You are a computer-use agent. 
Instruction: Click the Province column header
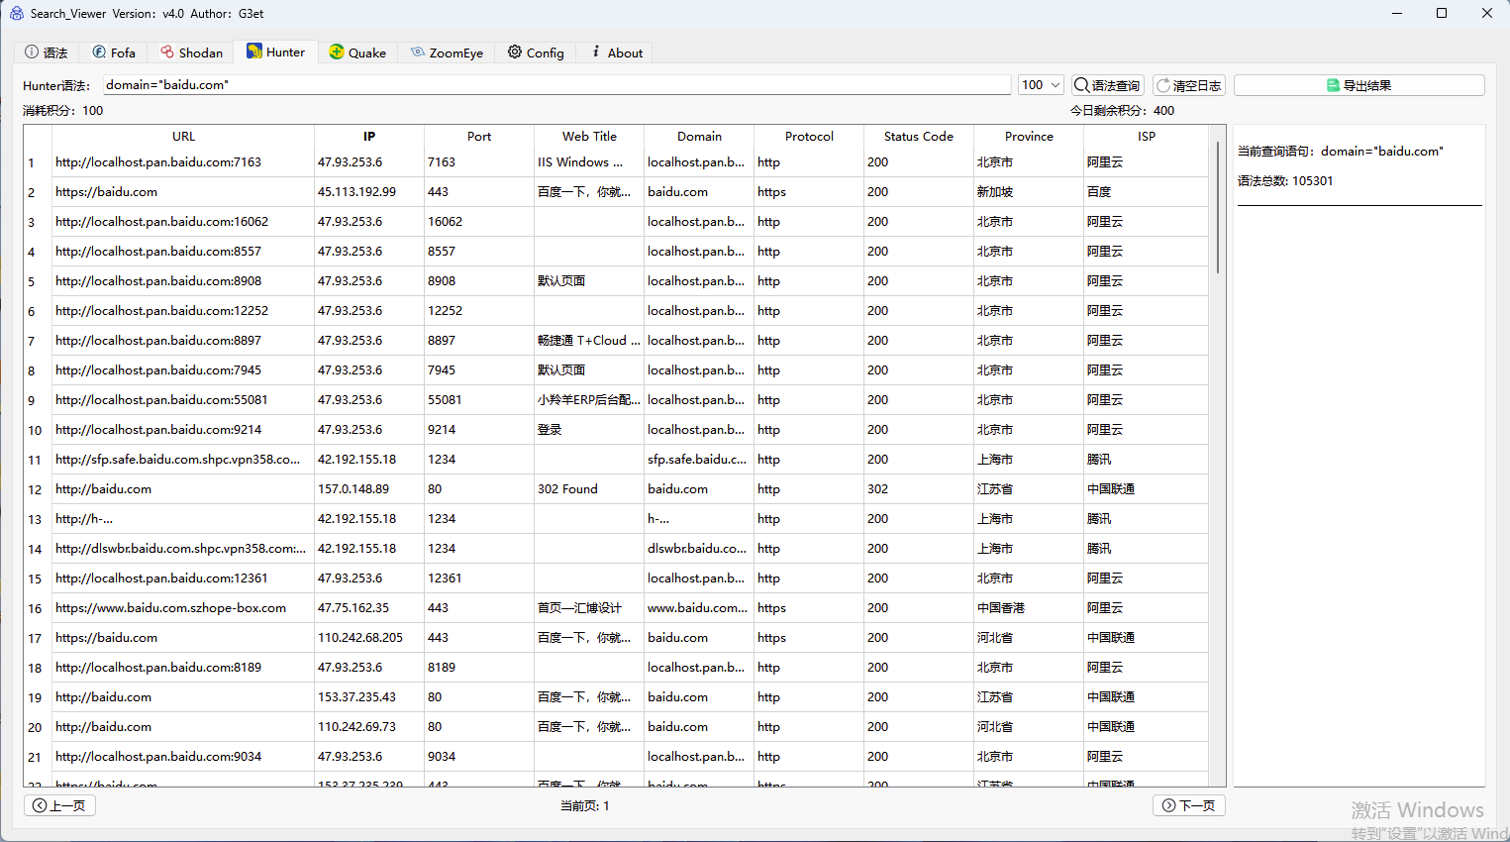pyautogui.click(x=1029, y=137)
